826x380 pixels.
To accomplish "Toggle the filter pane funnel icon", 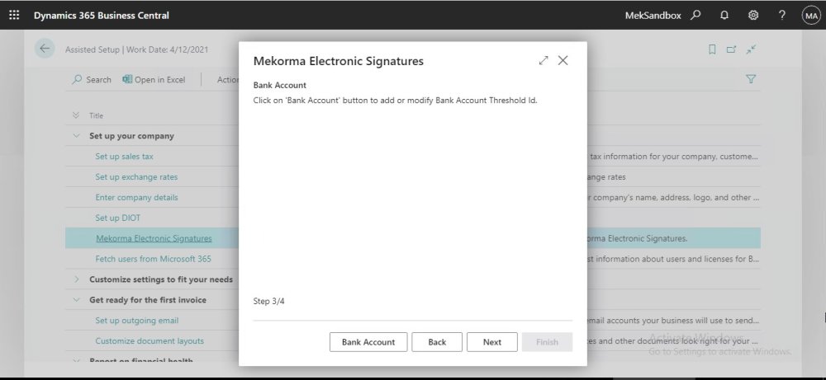I will point(751,79).
